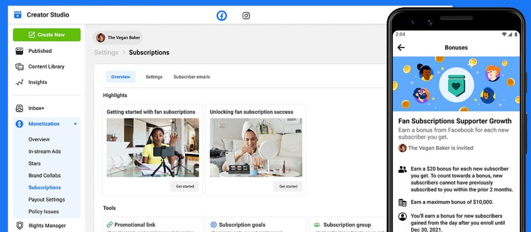Collapse the Monetization menu arrow

tap(75, 124)
